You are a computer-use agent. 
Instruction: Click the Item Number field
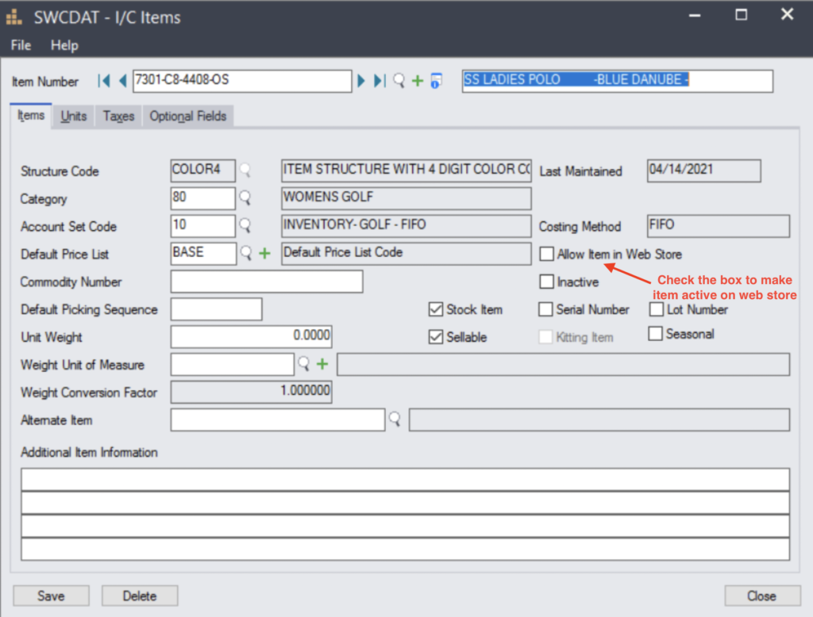click(x=242, y=81)
